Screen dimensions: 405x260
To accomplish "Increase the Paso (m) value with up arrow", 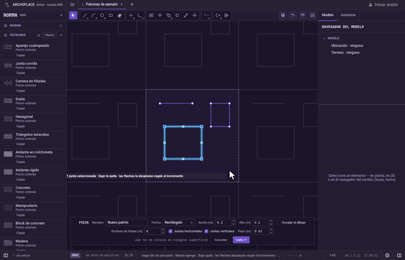I will pyautogui.click(x=271, y=230).
